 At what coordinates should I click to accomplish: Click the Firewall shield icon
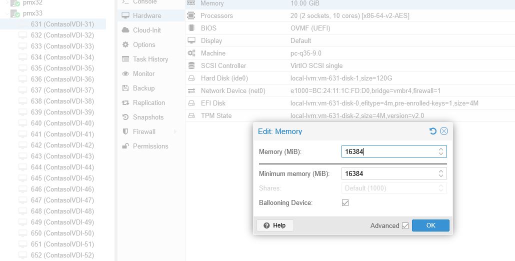(x=125, y=131)
